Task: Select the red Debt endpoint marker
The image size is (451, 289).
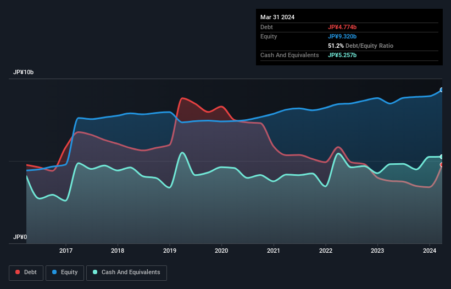Action: 442,165
